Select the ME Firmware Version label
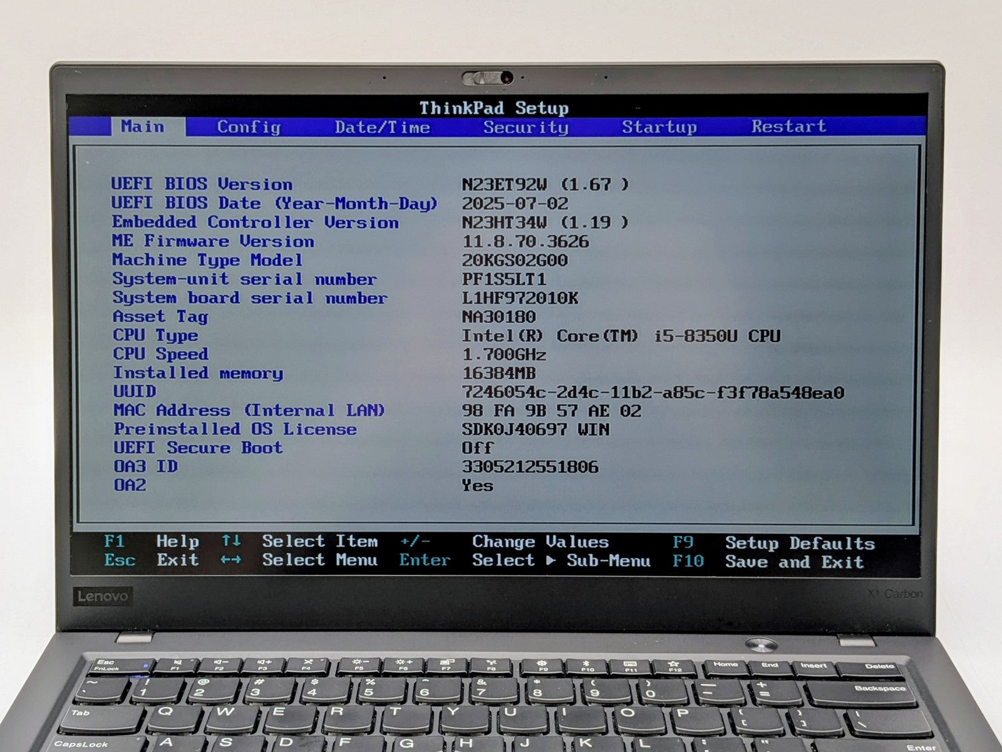The image size is (1002, 752). (213, 241)
